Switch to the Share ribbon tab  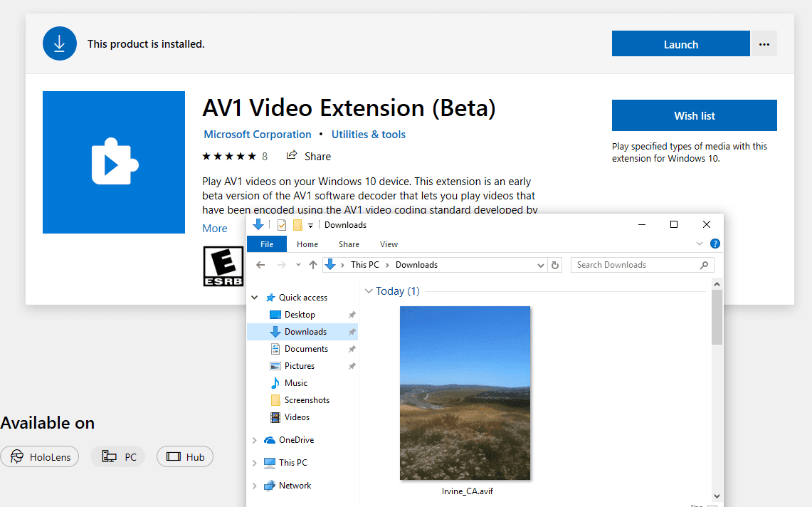(349, 244)
